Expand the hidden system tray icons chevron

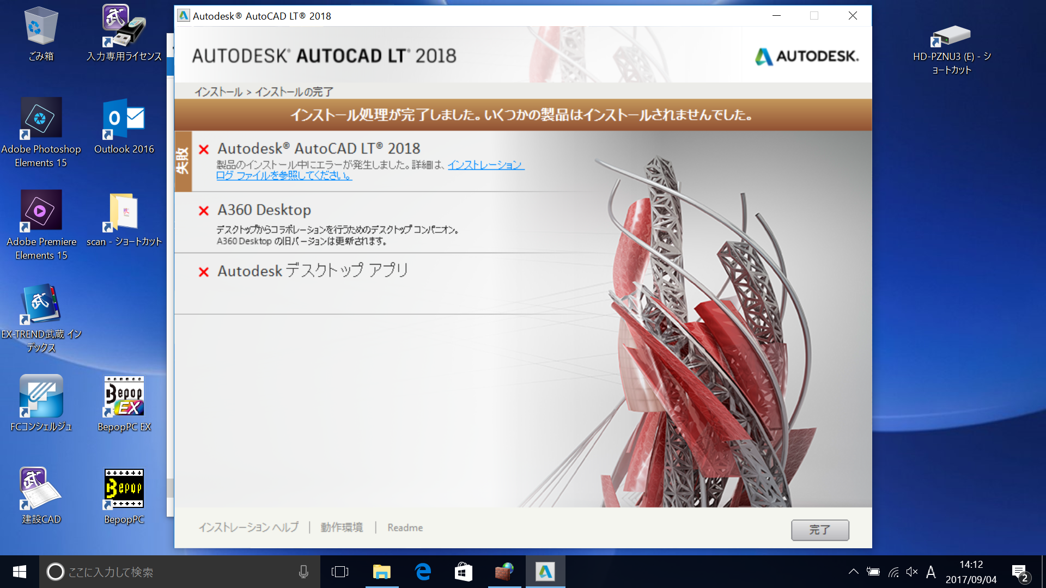click(854, 572)
